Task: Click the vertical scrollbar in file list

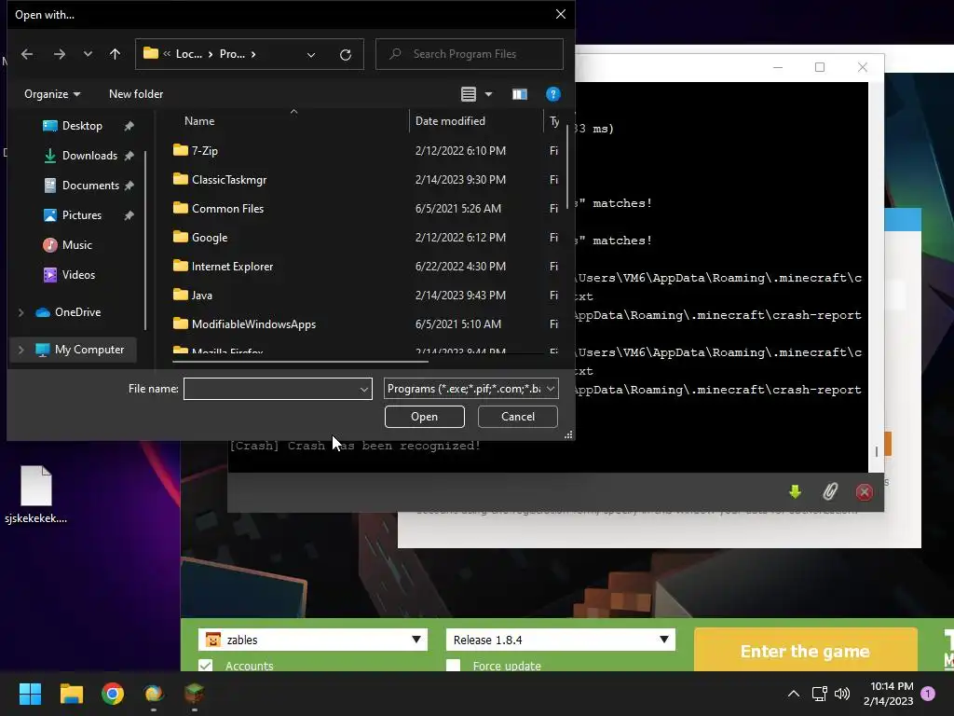Action: tap(567, 168)
